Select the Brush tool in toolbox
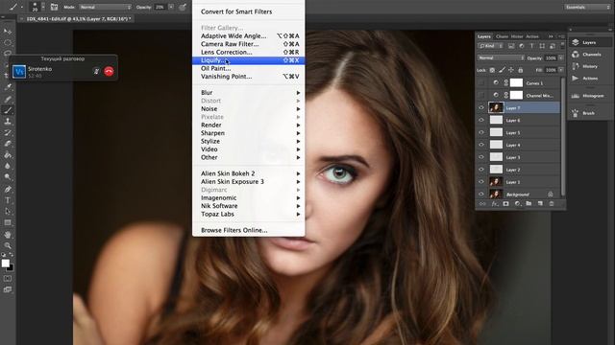Viewport: 615px width, 345px height. (x=8, y=110)
